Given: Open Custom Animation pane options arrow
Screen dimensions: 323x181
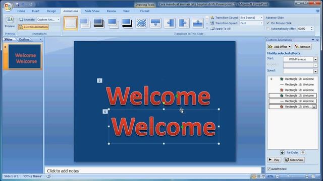Looking at the screenshot, I should click(x=313, y=40).
